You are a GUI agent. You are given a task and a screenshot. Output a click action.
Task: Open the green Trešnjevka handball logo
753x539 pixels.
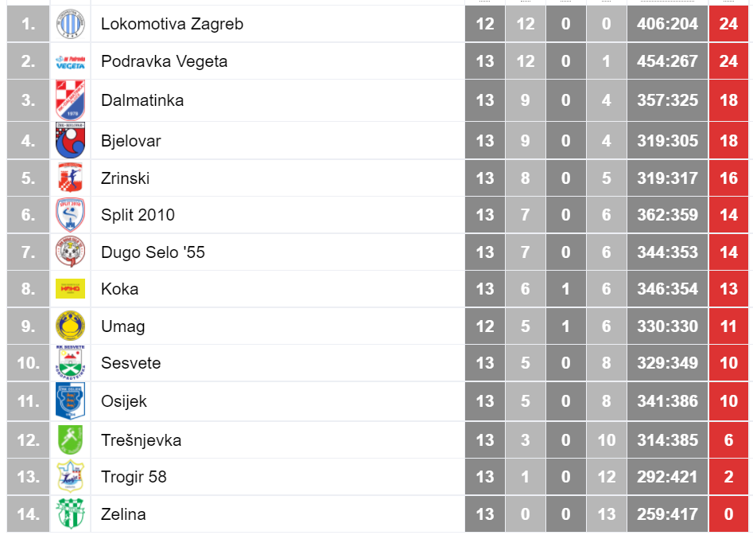point(70,440)
